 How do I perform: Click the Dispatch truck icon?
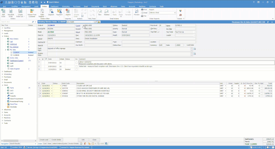(51, 11)
